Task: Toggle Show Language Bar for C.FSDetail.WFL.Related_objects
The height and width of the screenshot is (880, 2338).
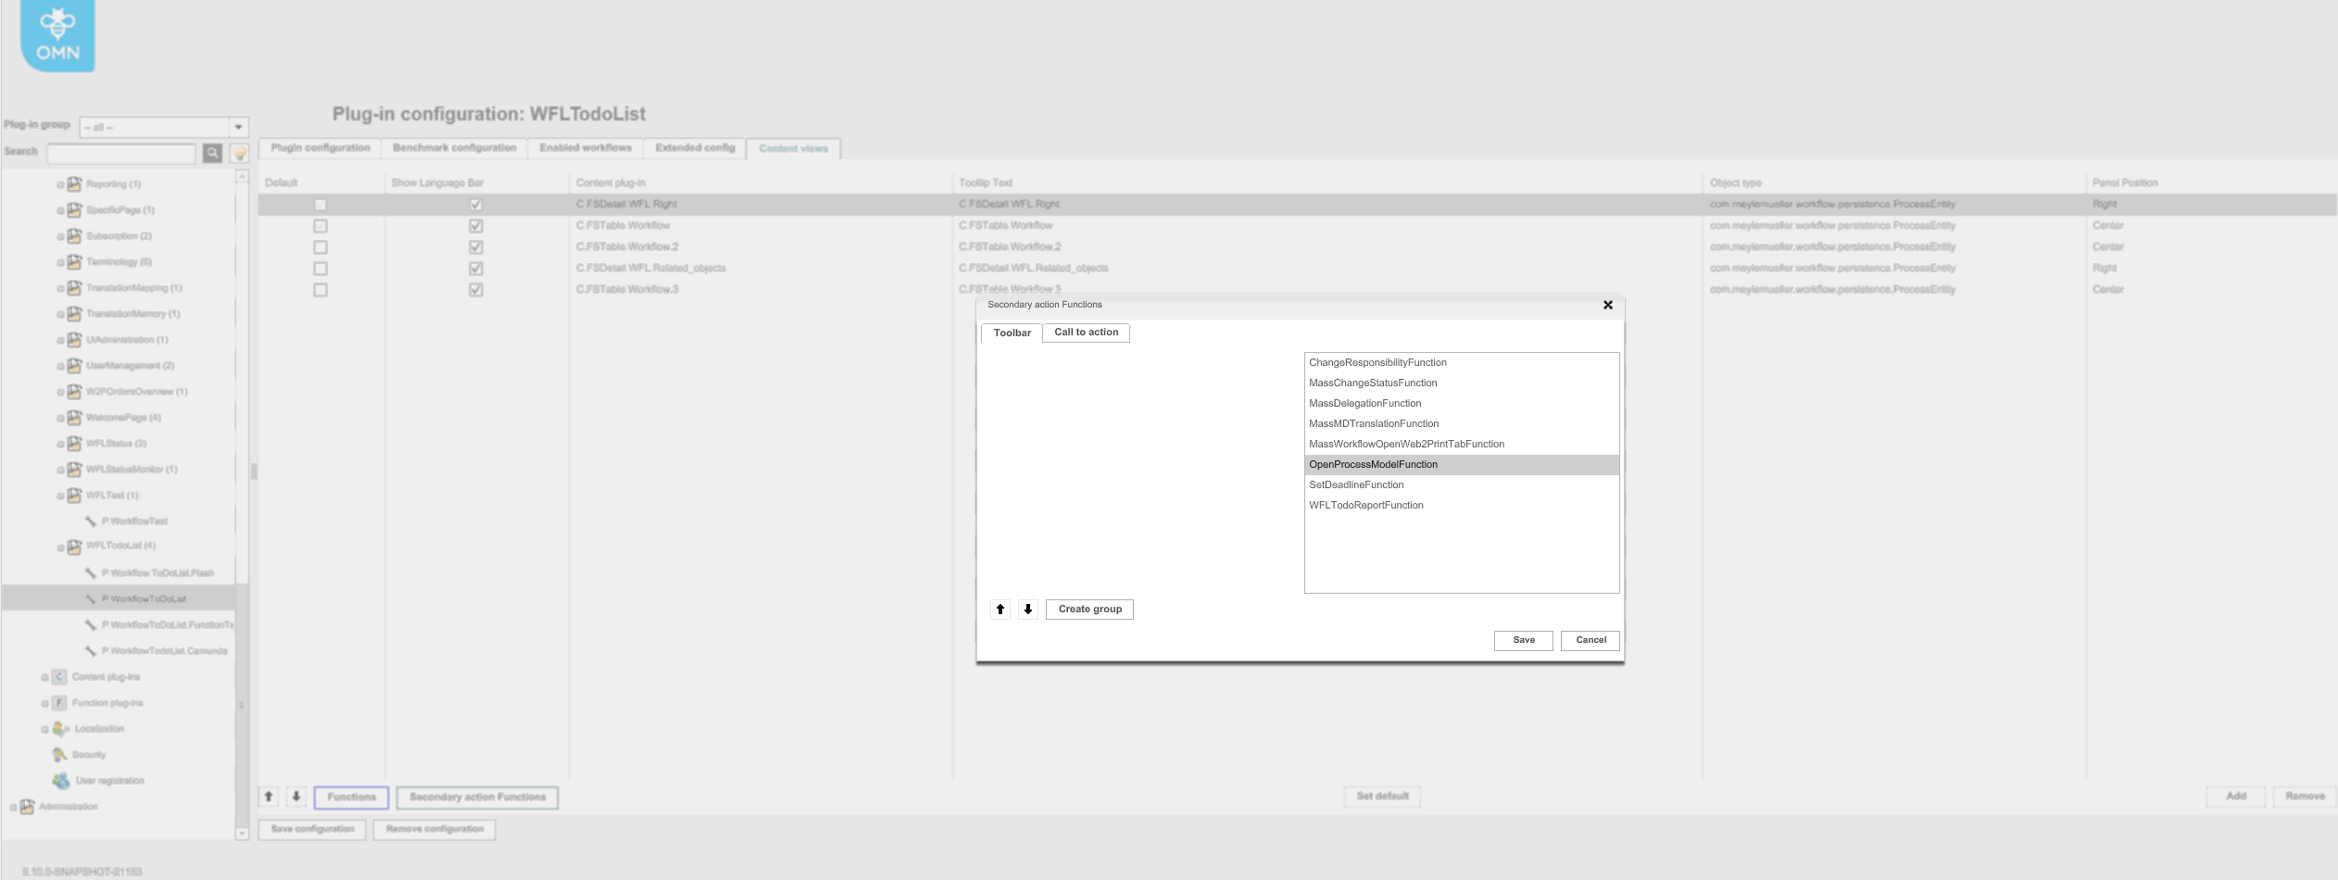Action: click(476, 269)
